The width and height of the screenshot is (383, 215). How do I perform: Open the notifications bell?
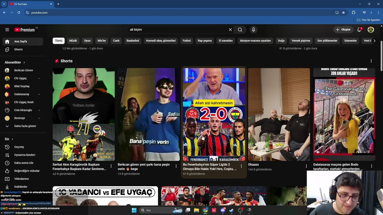click(x=359, y=30)
